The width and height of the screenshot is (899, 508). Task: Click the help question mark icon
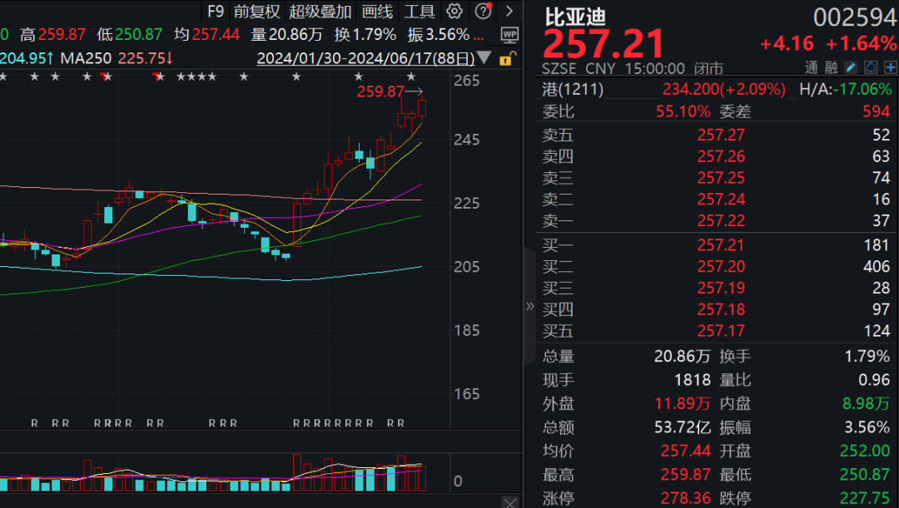483,11
